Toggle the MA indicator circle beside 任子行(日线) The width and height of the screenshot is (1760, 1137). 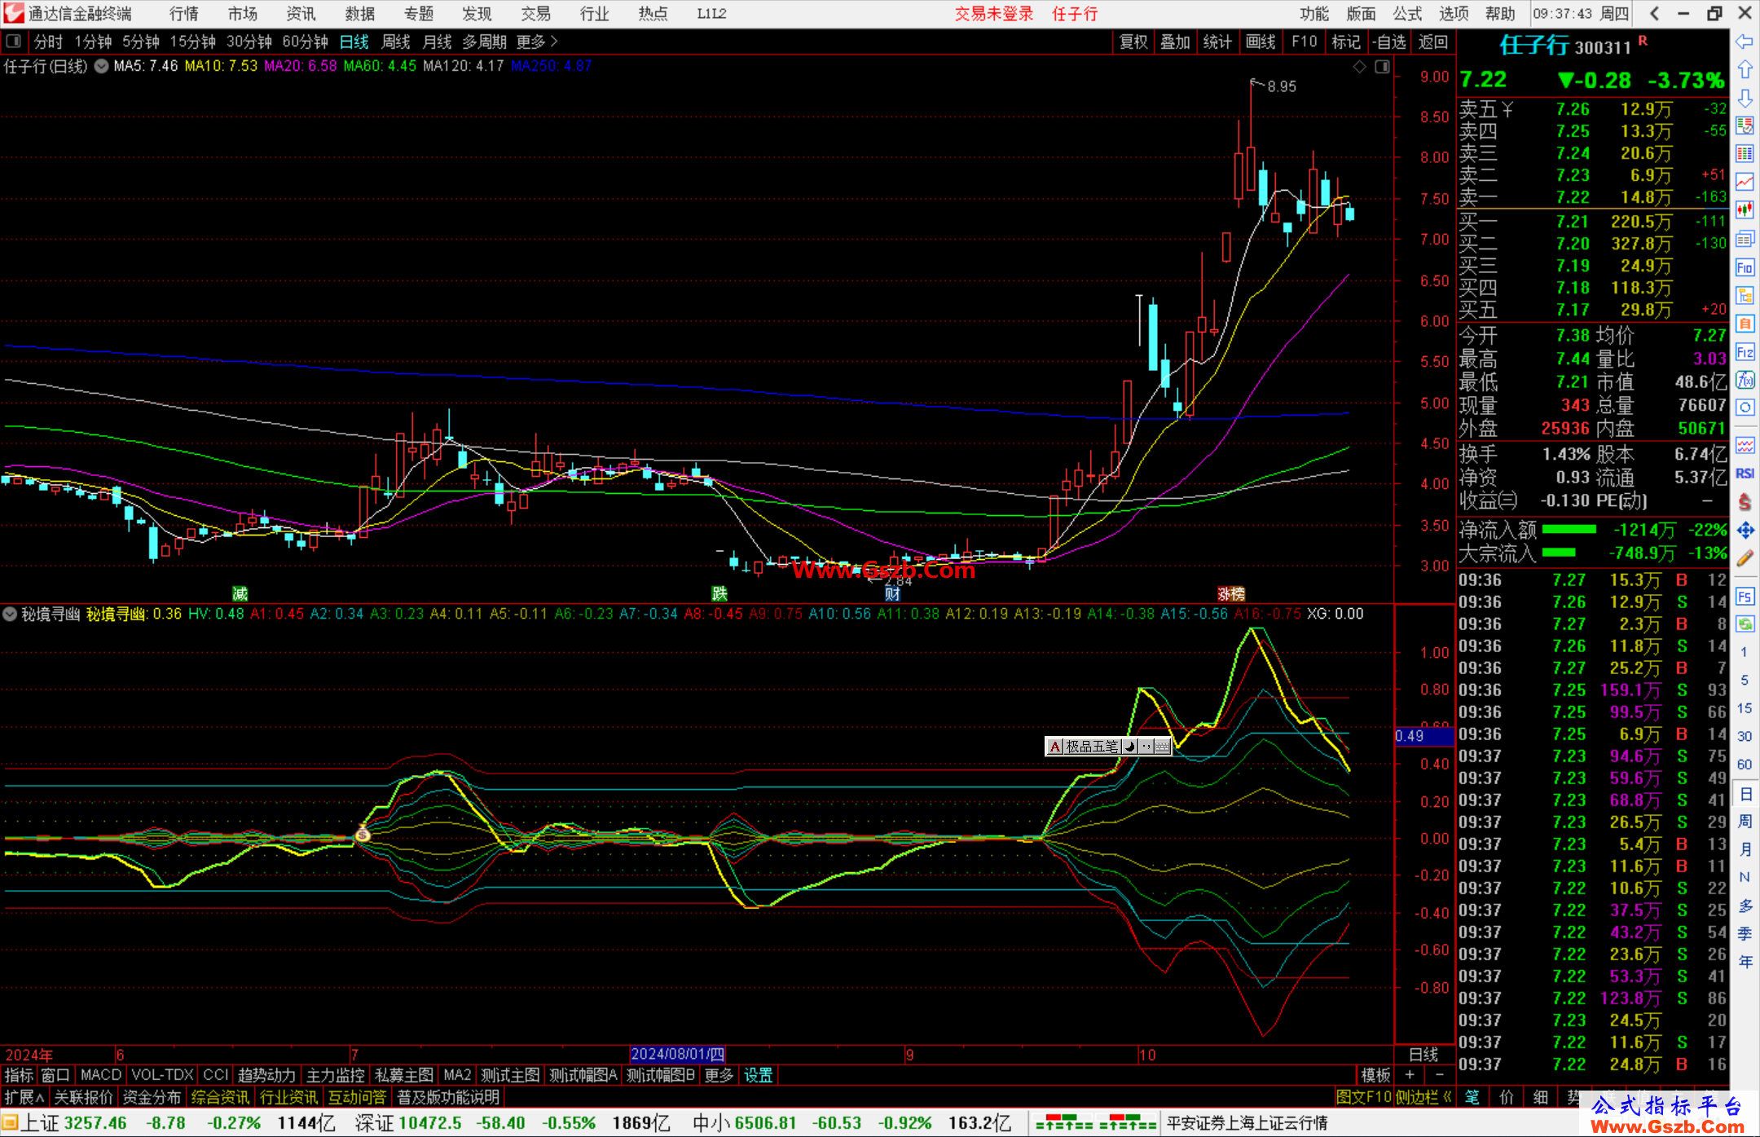pyautogui.click(x=101, y=66)
